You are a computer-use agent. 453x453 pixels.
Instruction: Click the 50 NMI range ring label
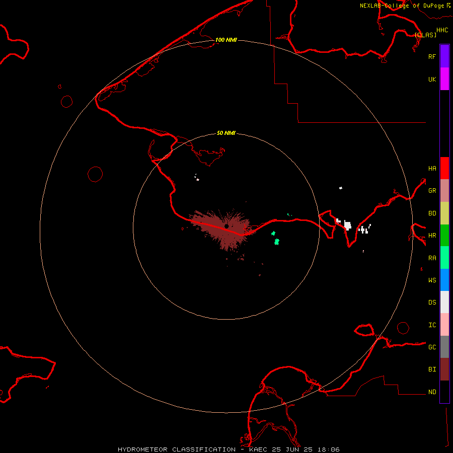[226, 133]
